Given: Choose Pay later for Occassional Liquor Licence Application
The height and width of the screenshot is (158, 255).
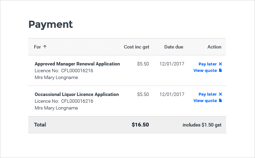Looking at the screenshot, I should tap(207, 94).
